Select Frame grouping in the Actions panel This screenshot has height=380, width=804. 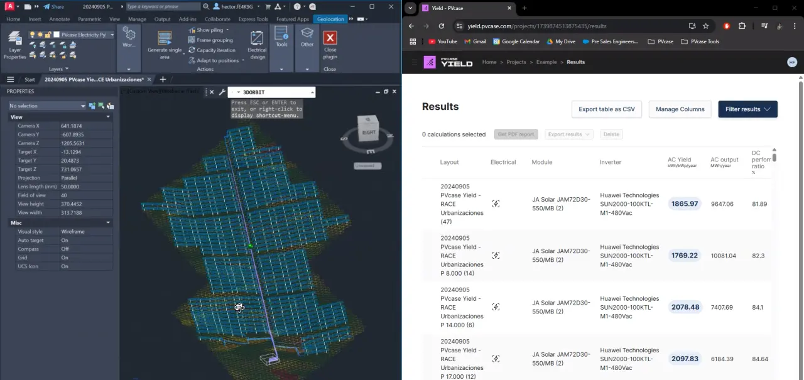(x=210, y=40)
